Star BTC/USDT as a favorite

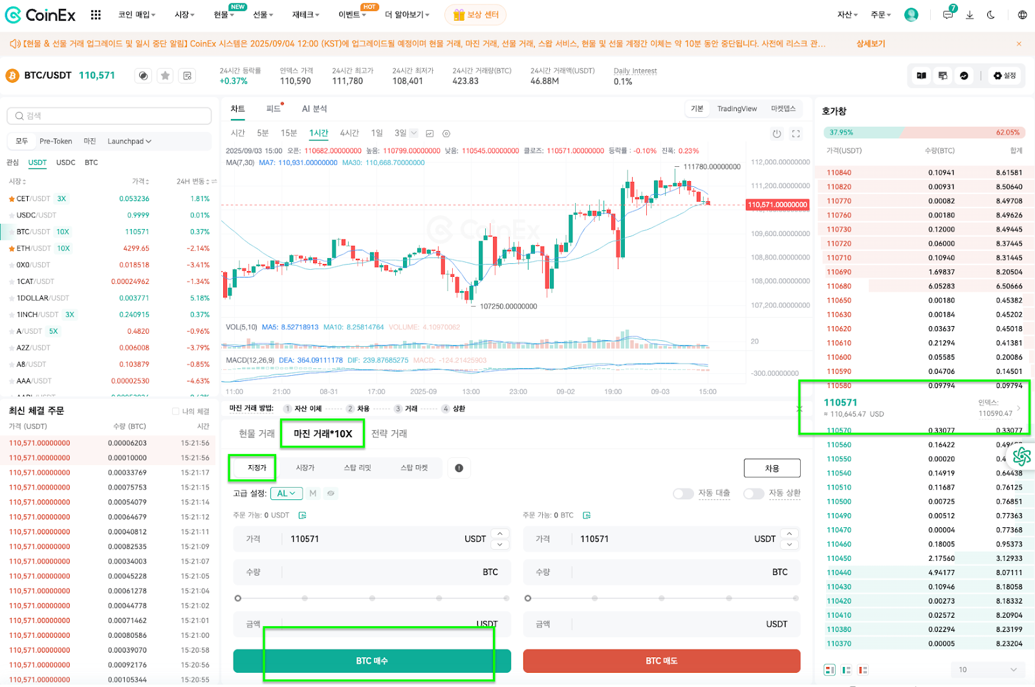(165, 75)
